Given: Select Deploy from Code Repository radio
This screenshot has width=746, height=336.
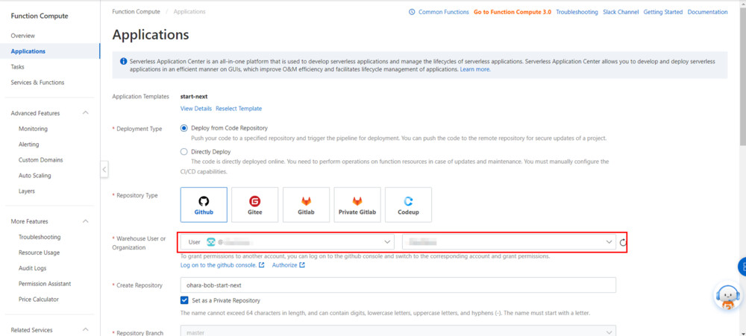Looking at the screenshot, I should 184,128.
